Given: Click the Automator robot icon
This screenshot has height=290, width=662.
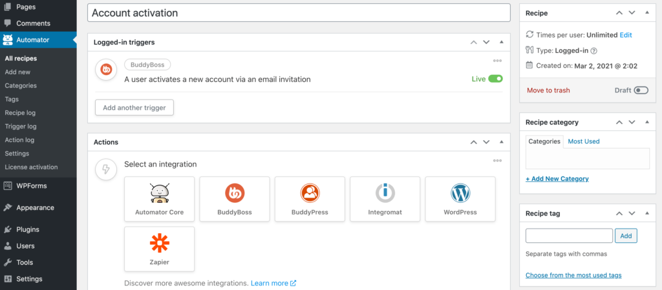Looking at the screenshot, I should [8, 40].
